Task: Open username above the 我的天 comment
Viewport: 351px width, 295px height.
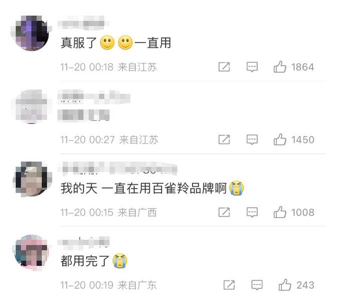Action: click(x=117, y=169)
